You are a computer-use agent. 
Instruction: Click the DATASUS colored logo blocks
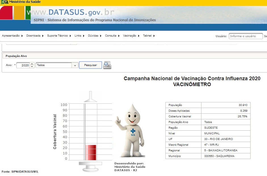(x=15, y=13)
